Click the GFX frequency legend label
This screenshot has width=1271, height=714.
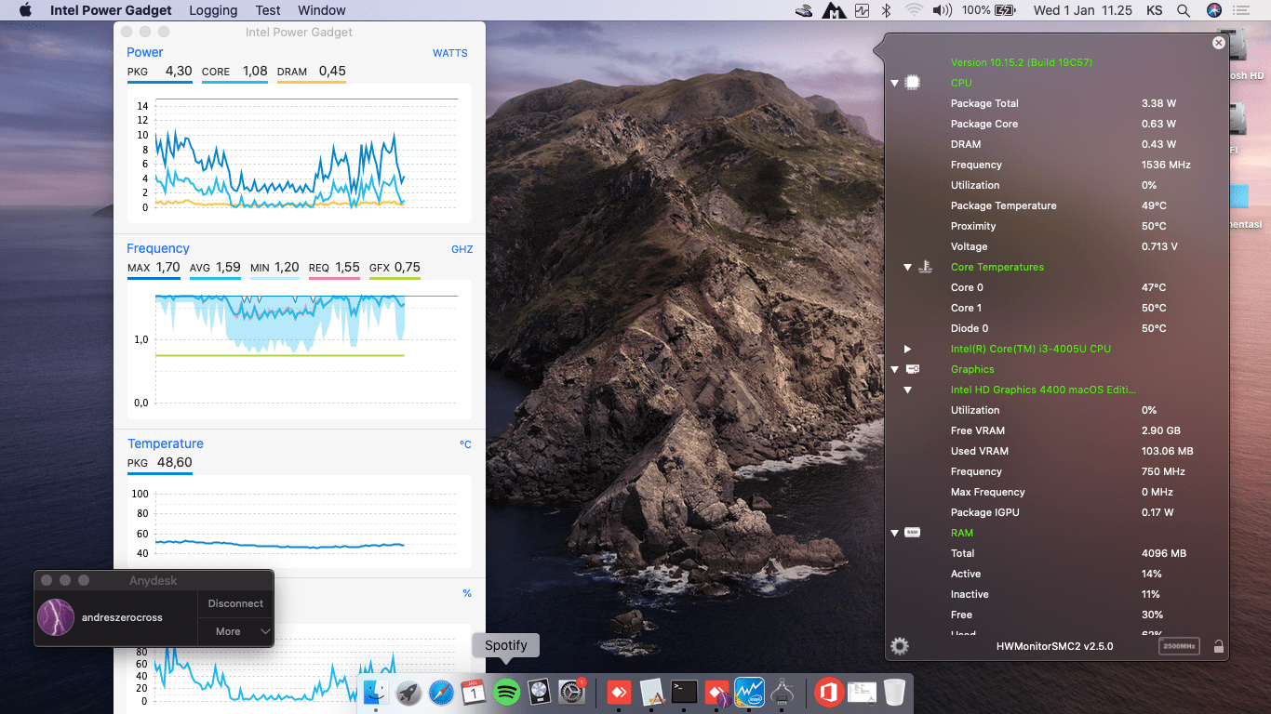click(379, 268)
